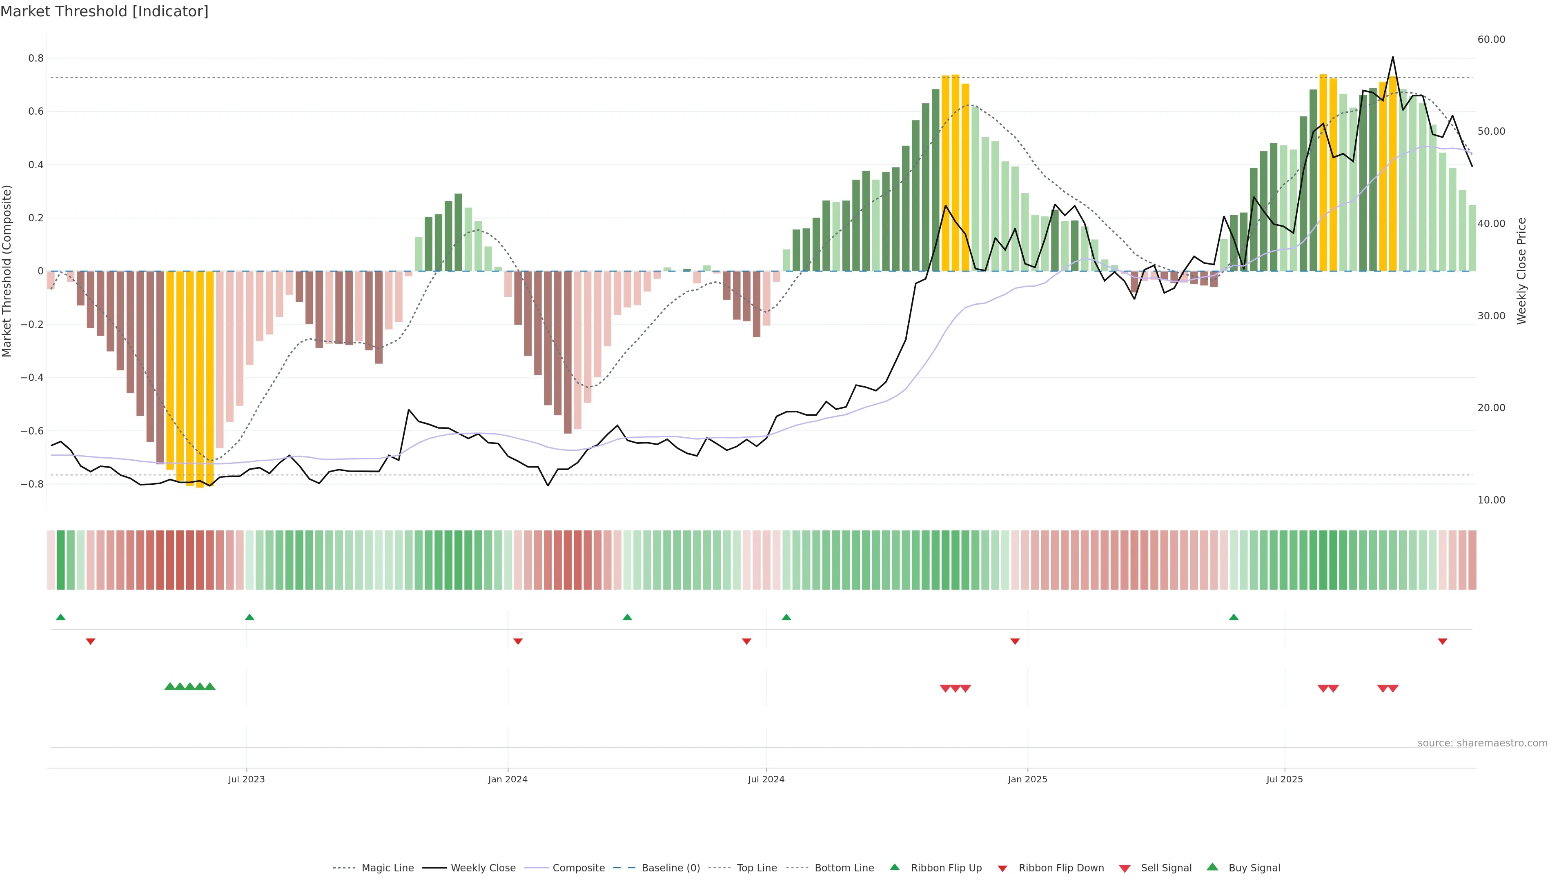Click the Jul 2023 x-axis label

(x=247, y=779)
